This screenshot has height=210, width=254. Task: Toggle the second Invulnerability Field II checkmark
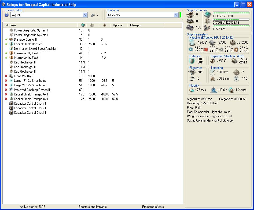click(6, 58)
